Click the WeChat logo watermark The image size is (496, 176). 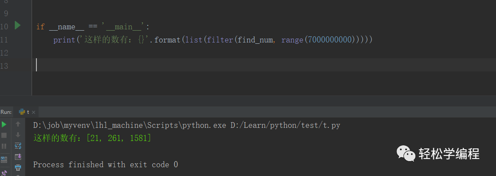(406, 154)
